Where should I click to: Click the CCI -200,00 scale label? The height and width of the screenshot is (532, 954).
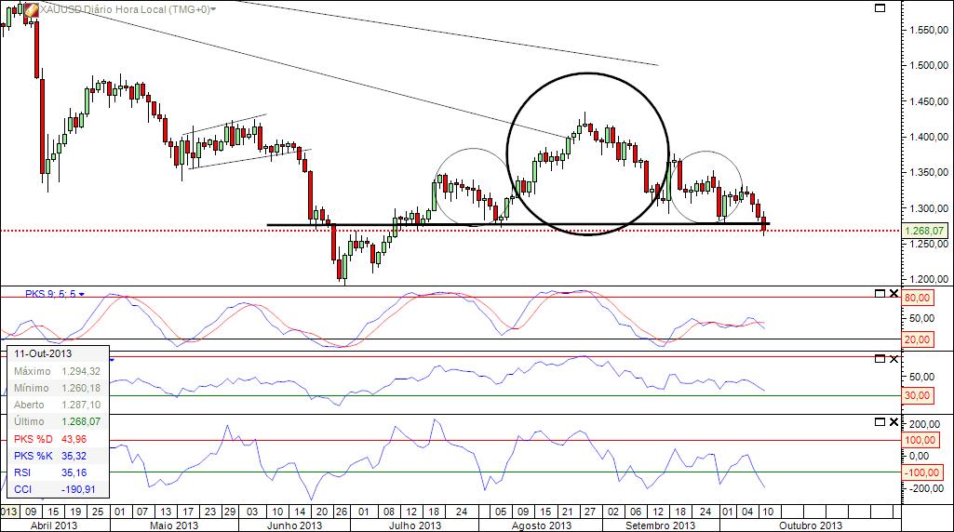pos(926,488)
